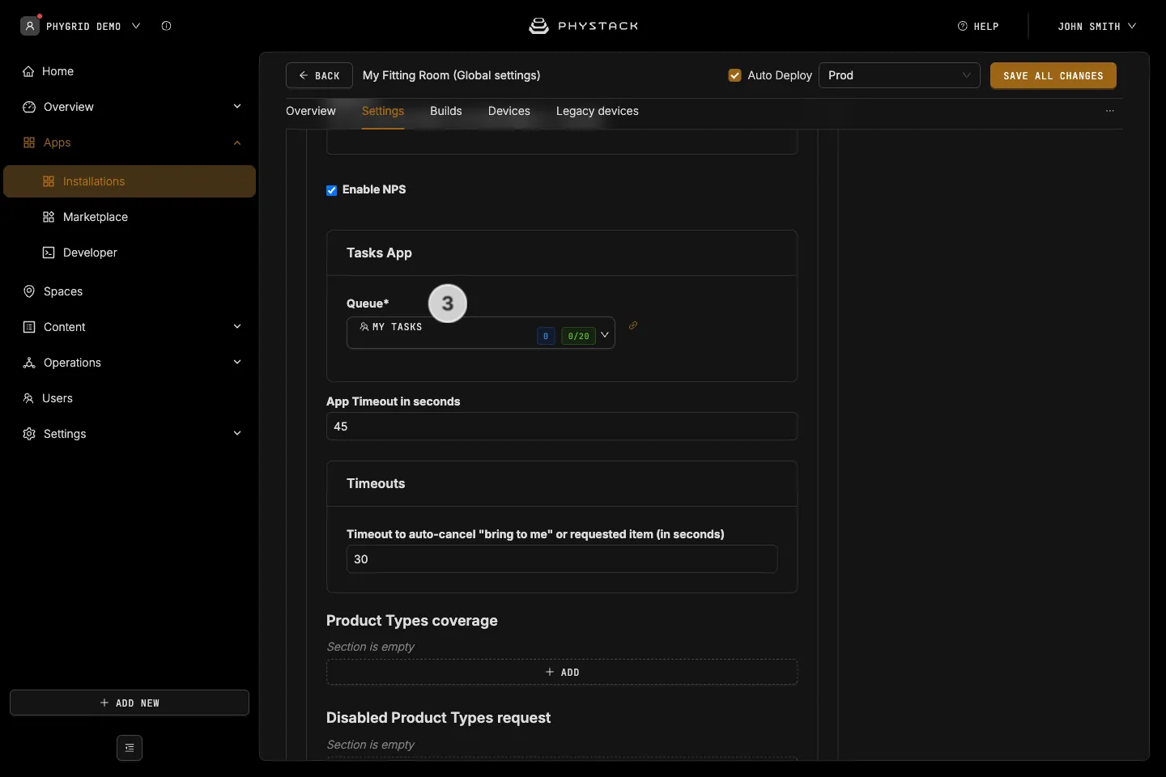Click Save All Changes

1053,75
